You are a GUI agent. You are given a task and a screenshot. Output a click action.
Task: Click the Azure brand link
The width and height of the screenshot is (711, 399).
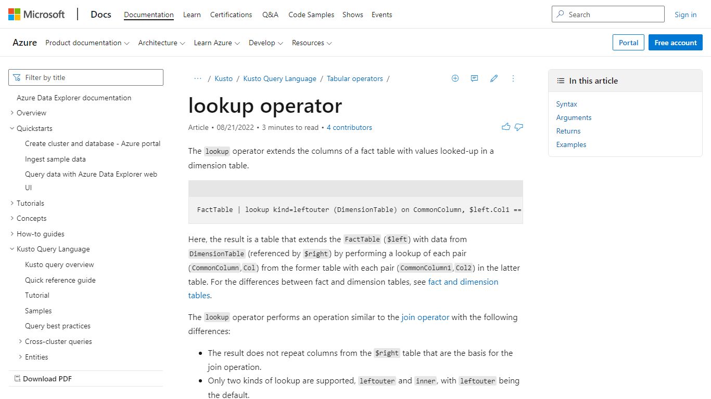point(24,43)
